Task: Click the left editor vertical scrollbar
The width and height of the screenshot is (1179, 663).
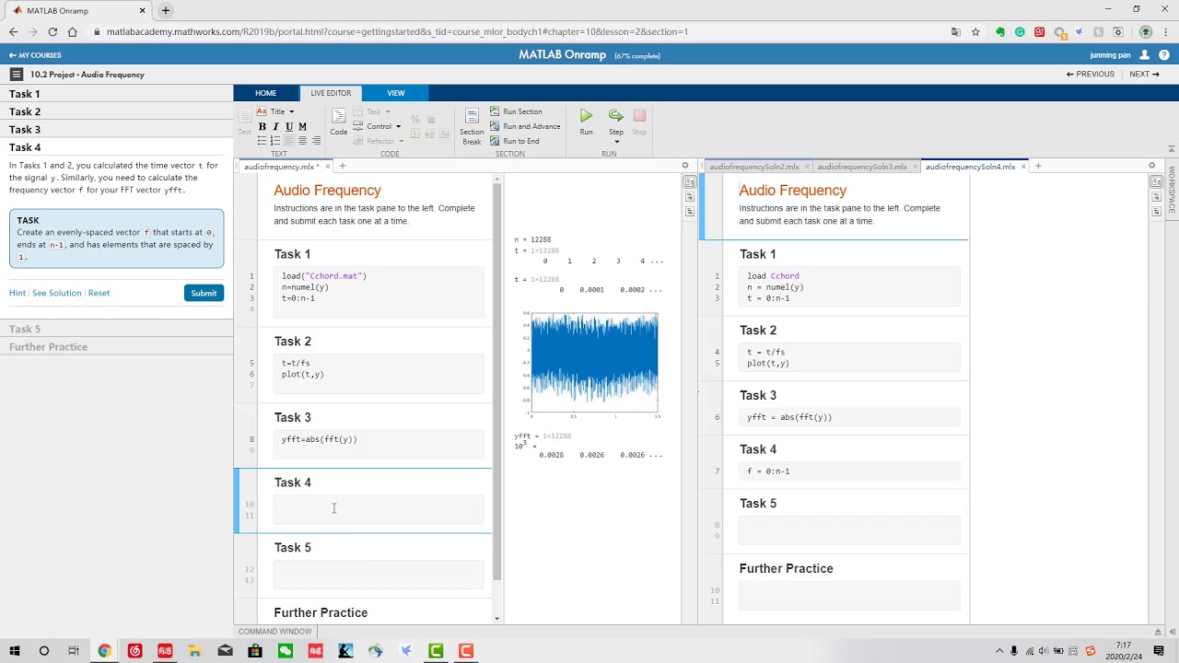Action: (497, 381)
